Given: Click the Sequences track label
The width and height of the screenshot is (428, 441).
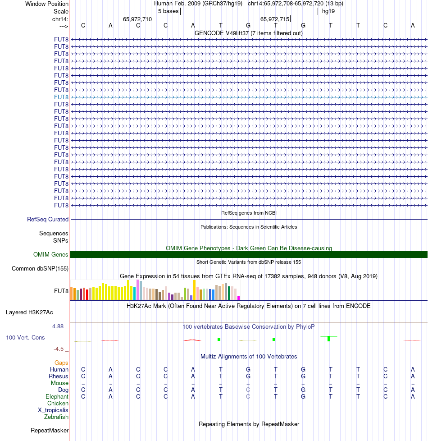Looking at the screenshot, I should pos(54,234).
